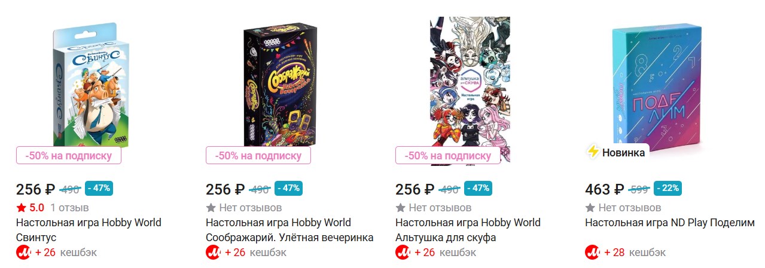This screenshot has height=268, width=765.
Task: Open Hobby World Альтушка для скуфа link
Action: [x=468, y=230]
